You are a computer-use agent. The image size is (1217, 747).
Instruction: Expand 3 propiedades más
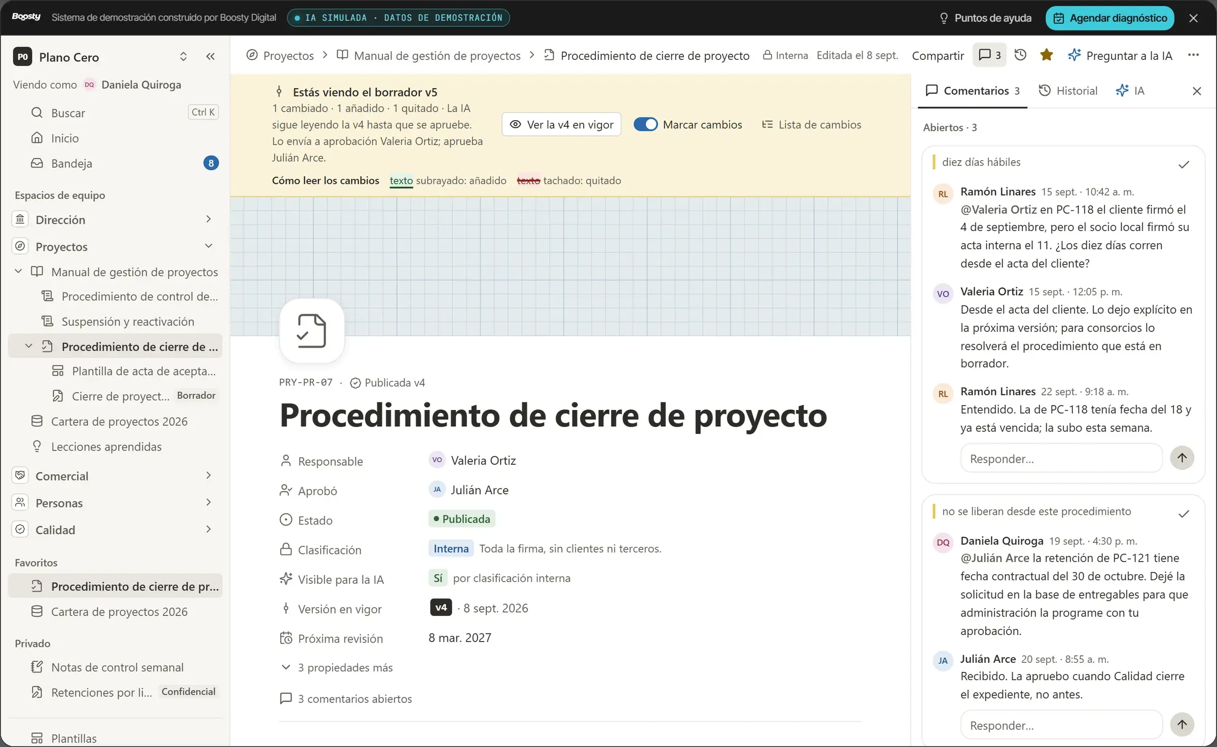tap(337, 667)
